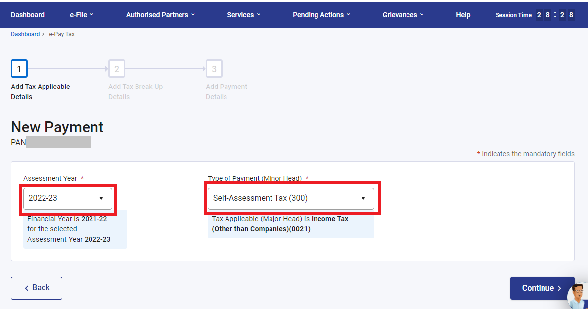Open the Pending Actions menu
The height and width of the screenshot is (309, 588).
tap(318, 15)
